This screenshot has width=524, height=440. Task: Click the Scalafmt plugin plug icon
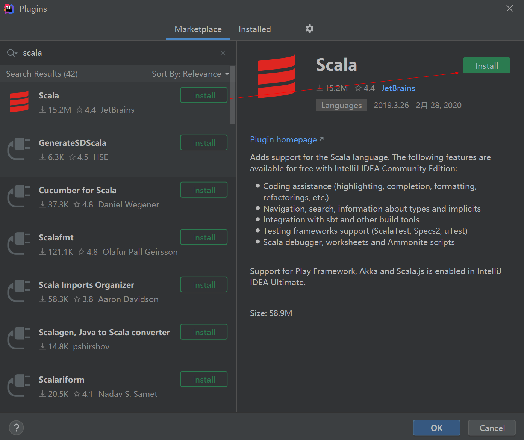click(x=19, y=243)
